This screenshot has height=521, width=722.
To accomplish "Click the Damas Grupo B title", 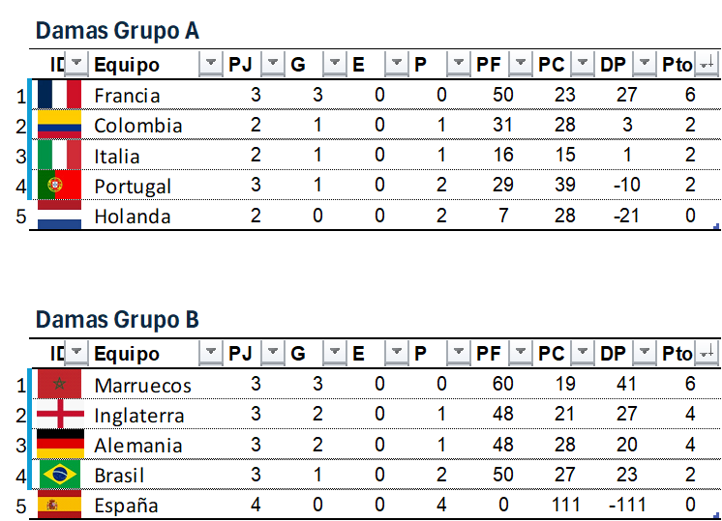I will click(x=117, y=320).
